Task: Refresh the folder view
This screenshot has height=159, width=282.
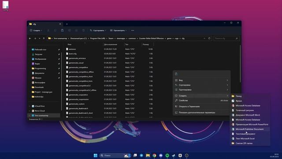Action: pyautogui.click(x=209, y=38)
